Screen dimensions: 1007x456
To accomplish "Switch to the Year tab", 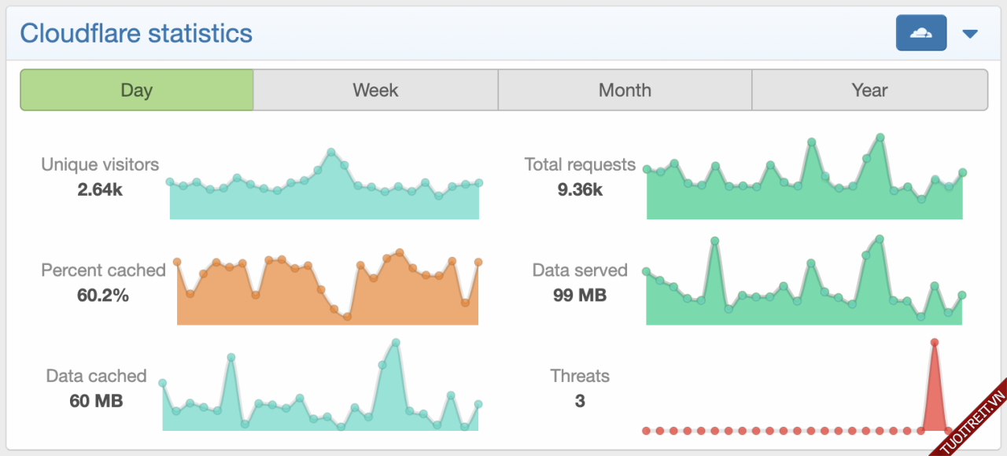I will (869, 90).
